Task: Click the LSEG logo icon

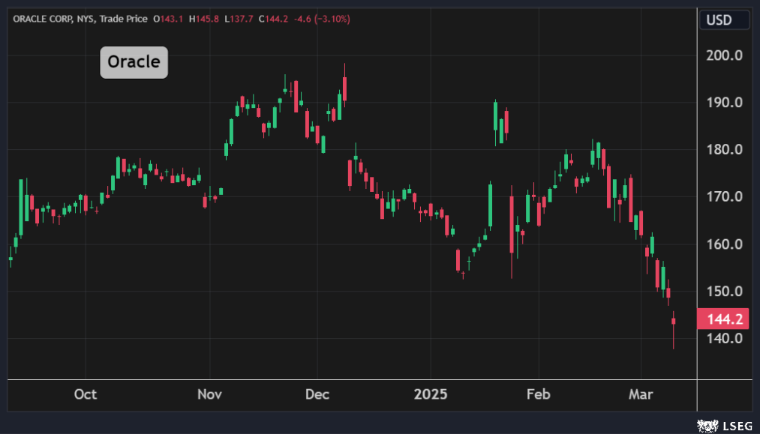Action: coord(705,426)
